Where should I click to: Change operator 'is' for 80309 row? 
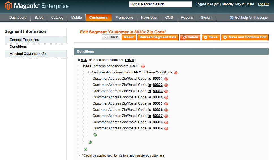coord(149,128)
